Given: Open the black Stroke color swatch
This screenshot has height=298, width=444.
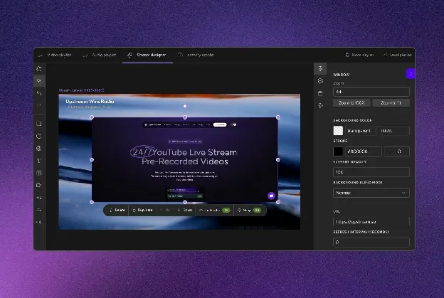Looking at the screenshot, I should pos(338,151).
